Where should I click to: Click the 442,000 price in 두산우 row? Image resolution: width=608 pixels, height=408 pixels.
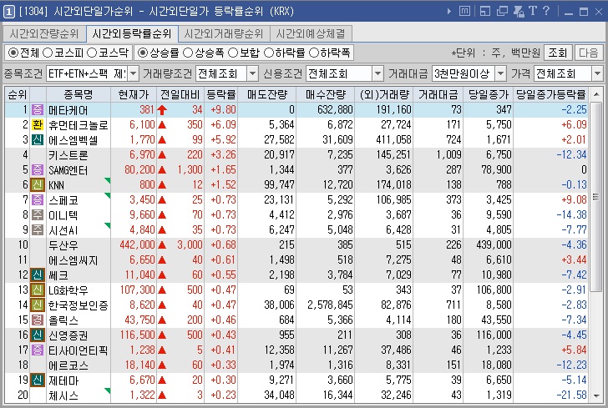coord(137,244)
